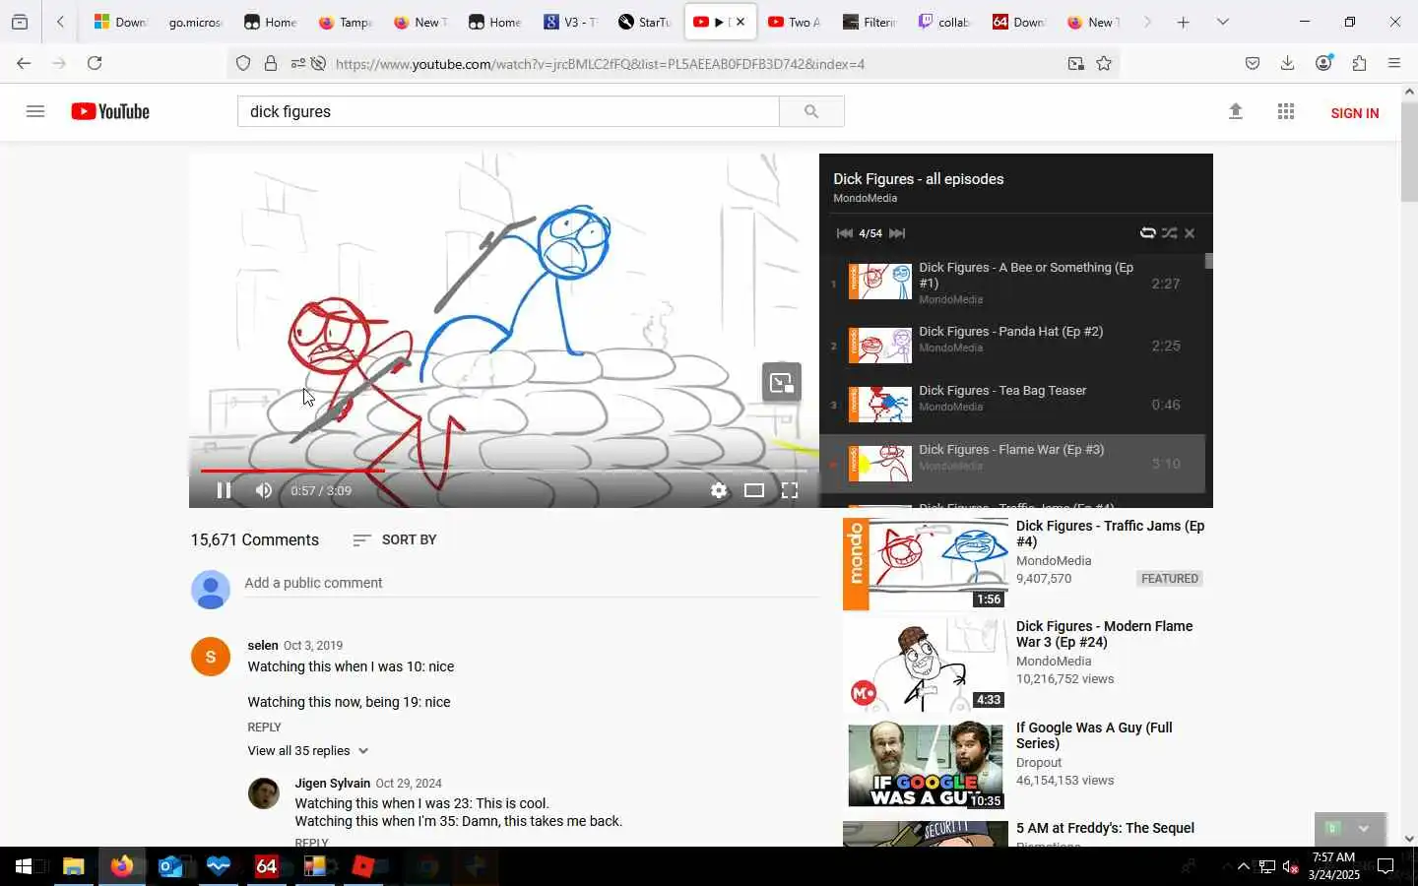Screen dimensions: 1418x886
Task: Click Add a public comment field
Action: pos(532,583)
